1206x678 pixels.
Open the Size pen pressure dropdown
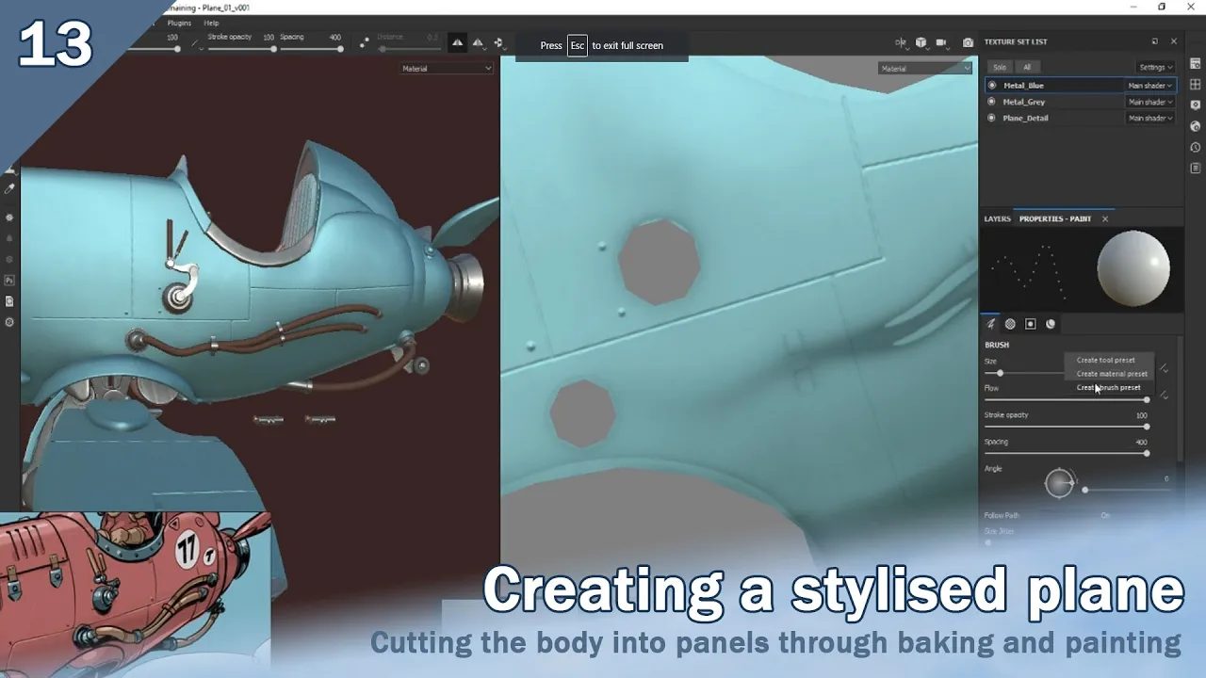[1165, 368]
